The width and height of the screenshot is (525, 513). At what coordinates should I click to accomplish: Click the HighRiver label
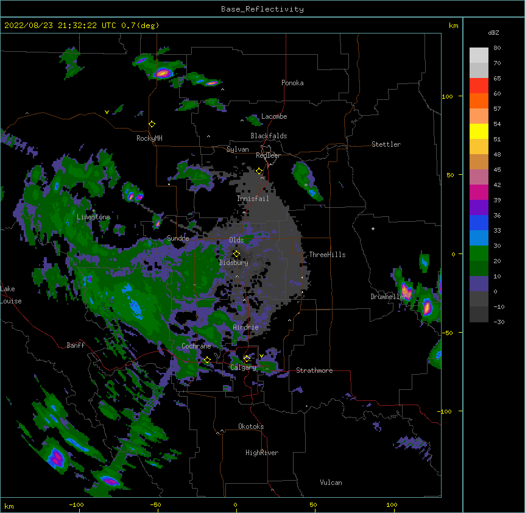coord(262,453)
